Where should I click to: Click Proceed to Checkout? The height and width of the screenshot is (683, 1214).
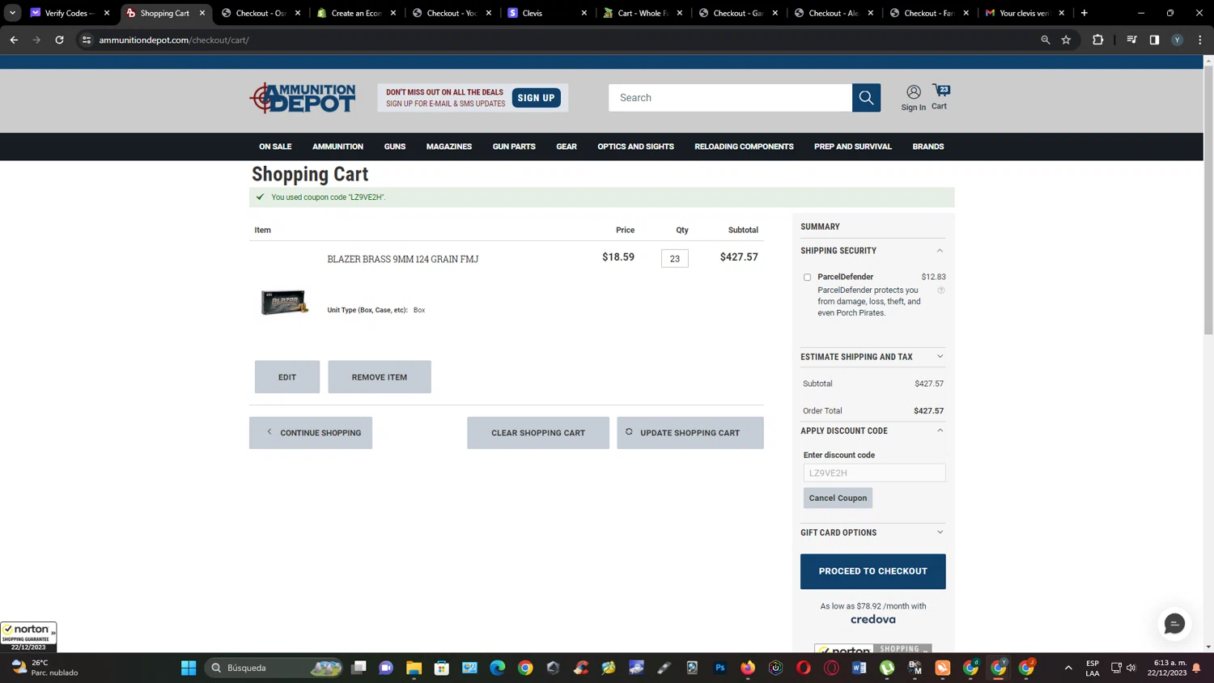872,571
